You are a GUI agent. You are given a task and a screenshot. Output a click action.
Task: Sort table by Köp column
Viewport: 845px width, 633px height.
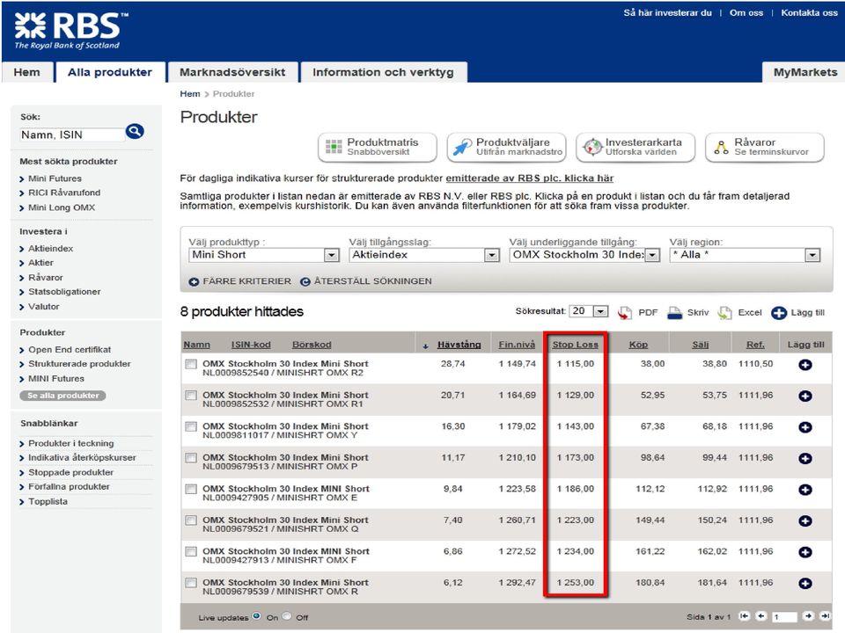[638, 345]
